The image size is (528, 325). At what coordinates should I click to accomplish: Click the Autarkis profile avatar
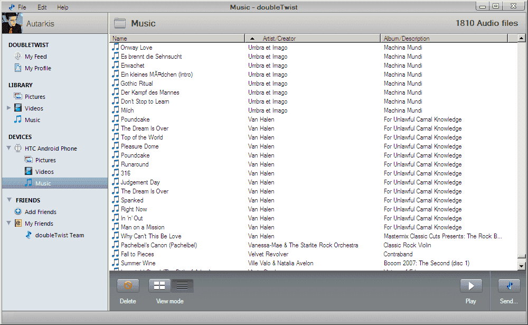(13, 23)
